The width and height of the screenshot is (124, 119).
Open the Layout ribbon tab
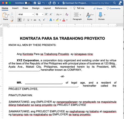[x=47, y=8]
